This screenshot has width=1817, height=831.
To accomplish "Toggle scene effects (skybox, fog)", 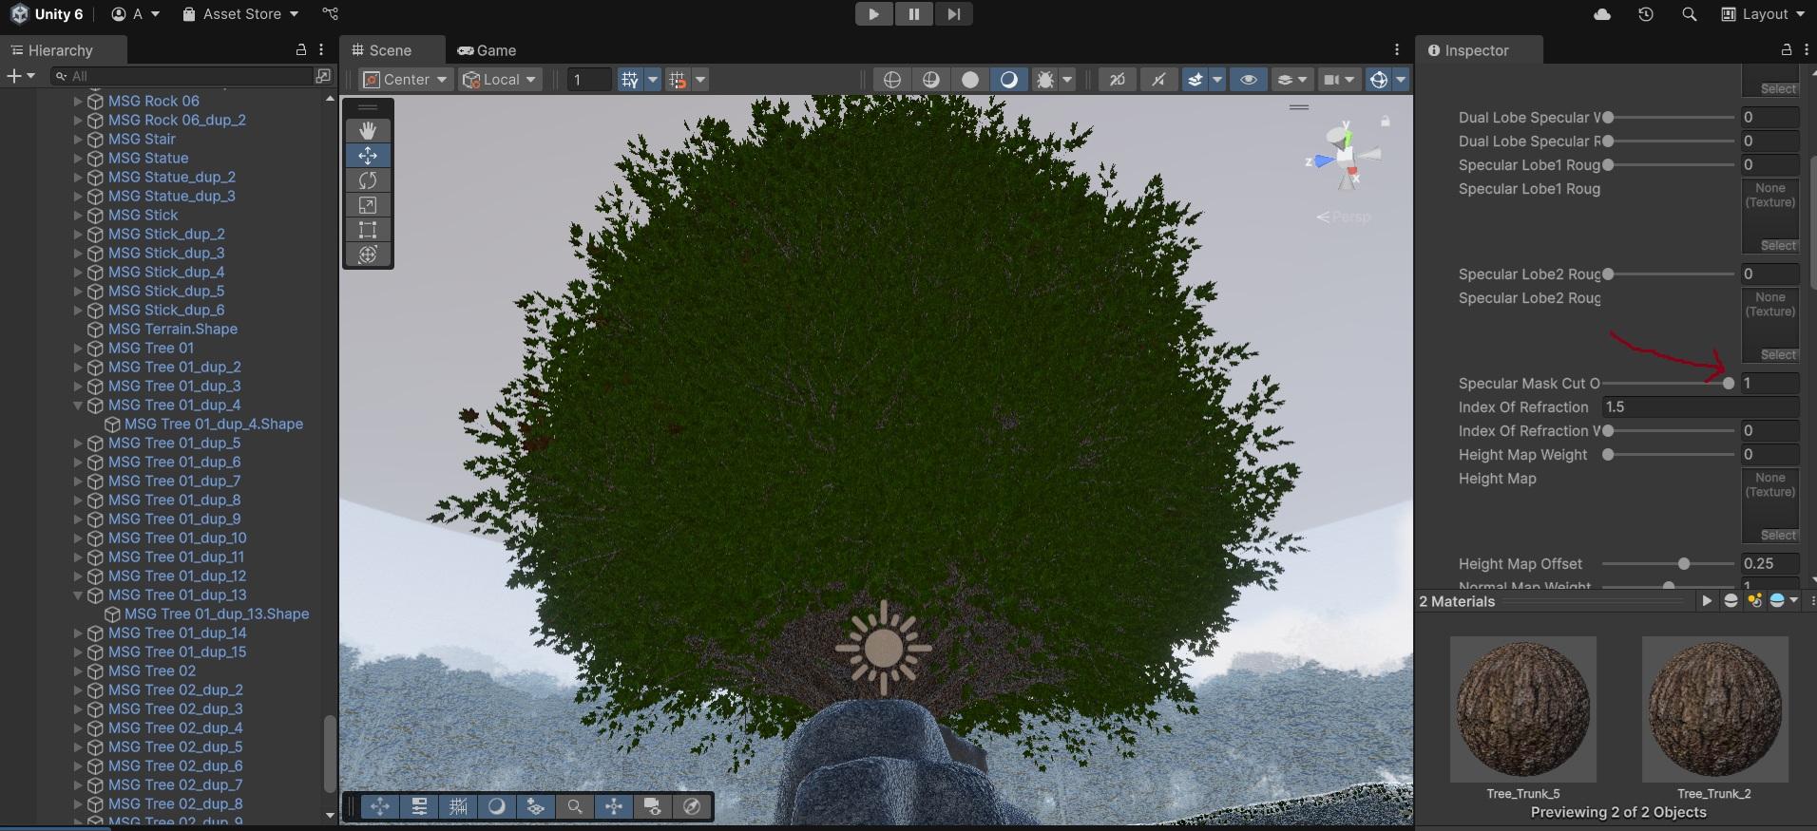I will 1195,80.
